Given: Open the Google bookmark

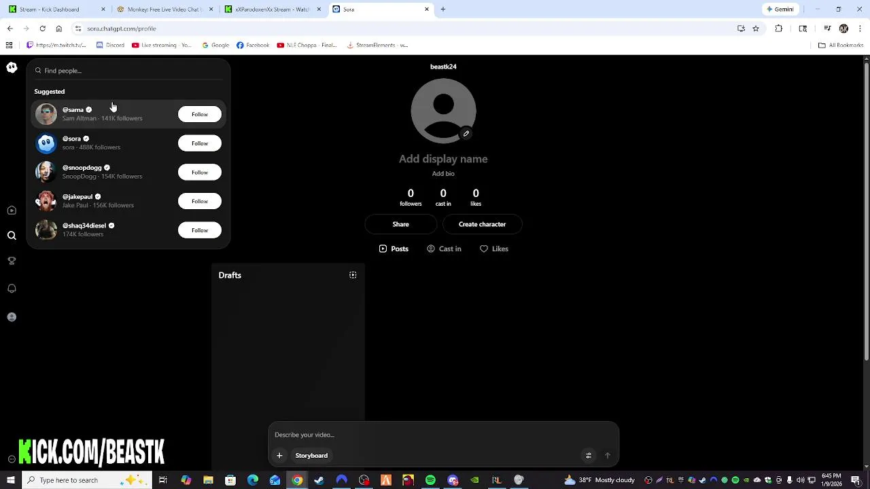Looking at the screenshot, I should click(x=215, y=46).
